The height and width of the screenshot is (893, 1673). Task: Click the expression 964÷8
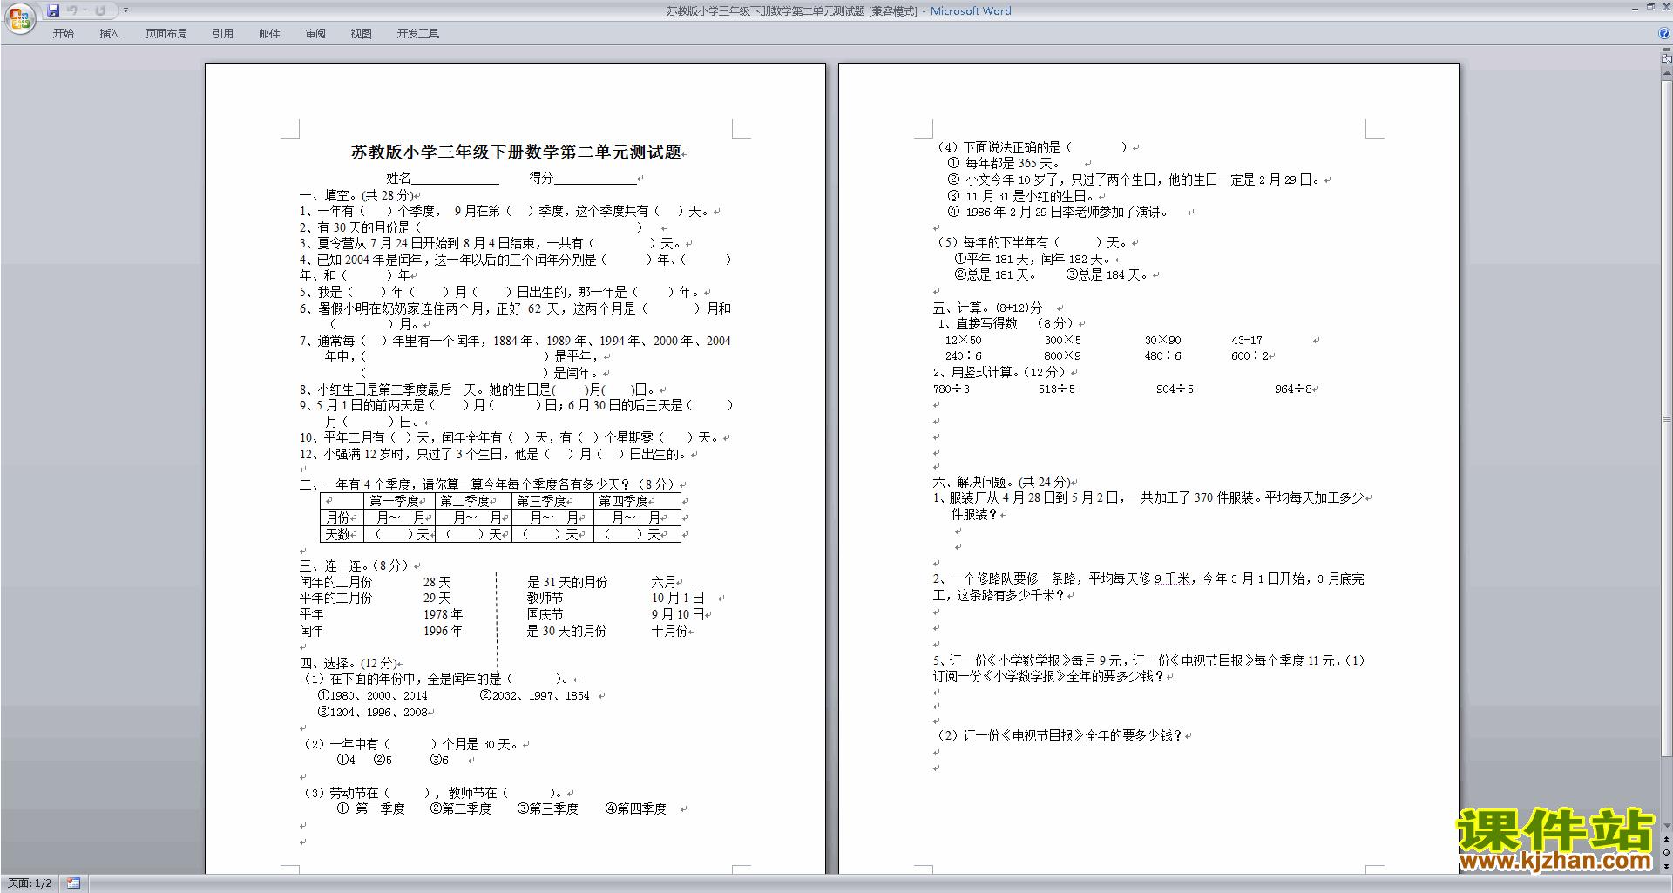(1294, 389)
